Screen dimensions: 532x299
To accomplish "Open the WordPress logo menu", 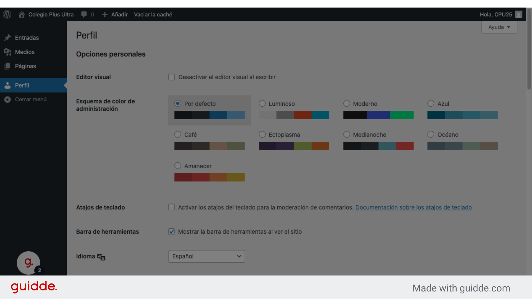I will tap(7, 14).
